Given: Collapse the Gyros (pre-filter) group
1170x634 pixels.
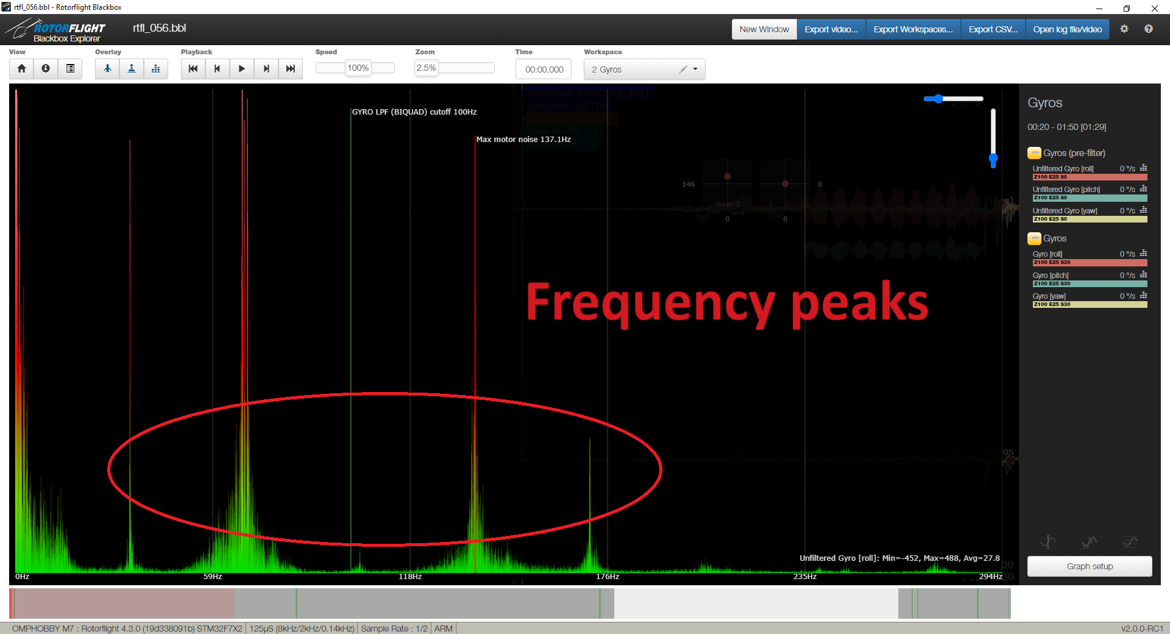Looking at the screenshot, I should 1034,153.
